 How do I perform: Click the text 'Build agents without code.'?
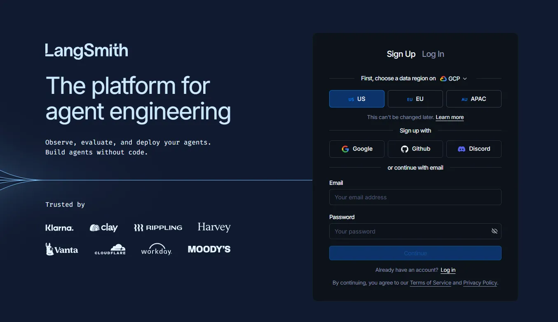point(96,152)
